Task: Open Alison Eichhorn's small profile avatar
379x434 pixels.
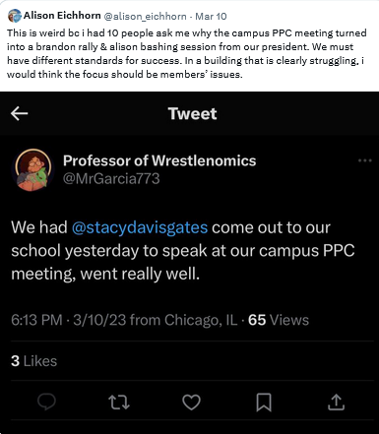Action: click(15, 16)
